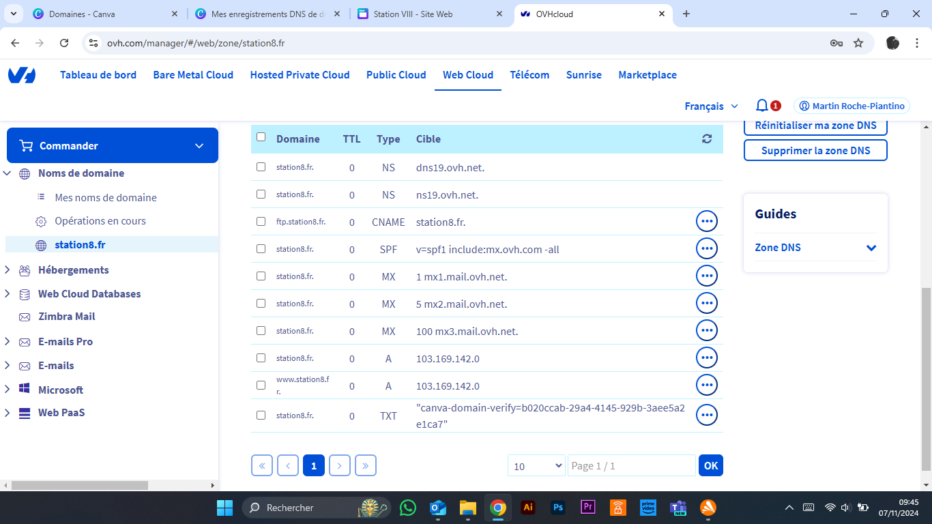This screenshot has width=932, height=524.
Task: Go to last page of DNS records
Action: coord(366,465)
